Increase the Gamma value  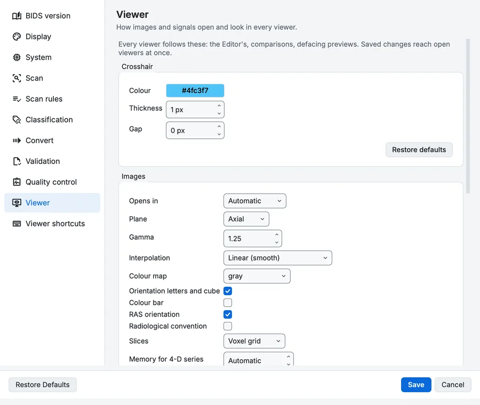(x=277, y=234)
